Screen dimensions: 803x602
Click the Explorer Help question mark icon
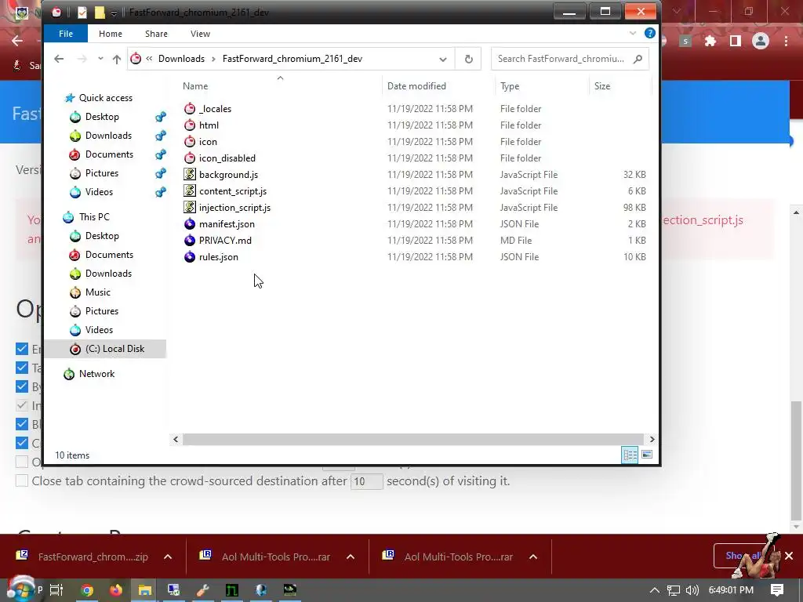[x=649, y=33]
